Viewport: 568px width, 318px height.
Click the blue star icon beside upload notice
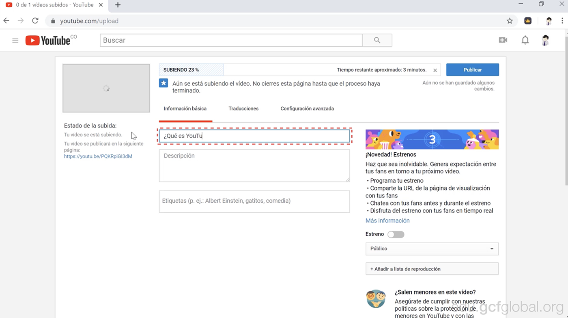[164, 83]
